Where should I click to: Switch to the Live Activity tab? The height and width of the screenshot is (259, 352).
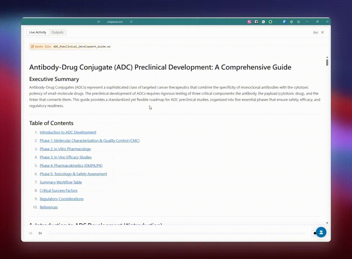coord(38,32)
